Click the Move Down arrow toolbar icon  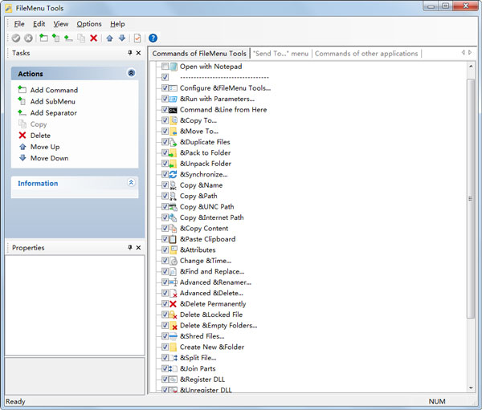tap(122, 38)
